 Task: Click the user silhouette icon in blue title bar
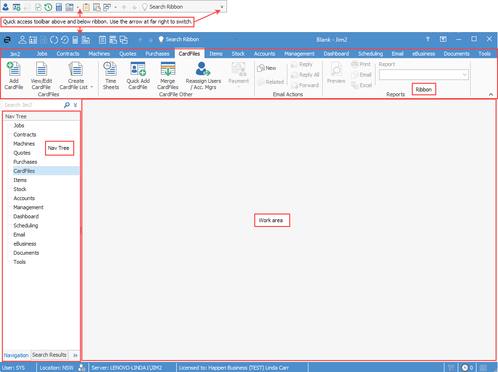click(22, 40)
